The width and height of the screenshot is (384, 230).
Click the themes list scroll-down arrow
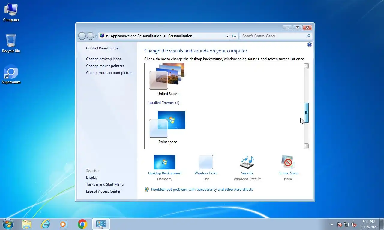point(306,146)
